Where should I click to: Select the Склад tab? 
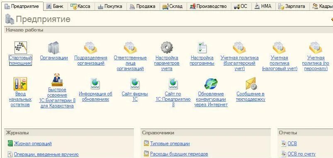[x=173, y=6]
